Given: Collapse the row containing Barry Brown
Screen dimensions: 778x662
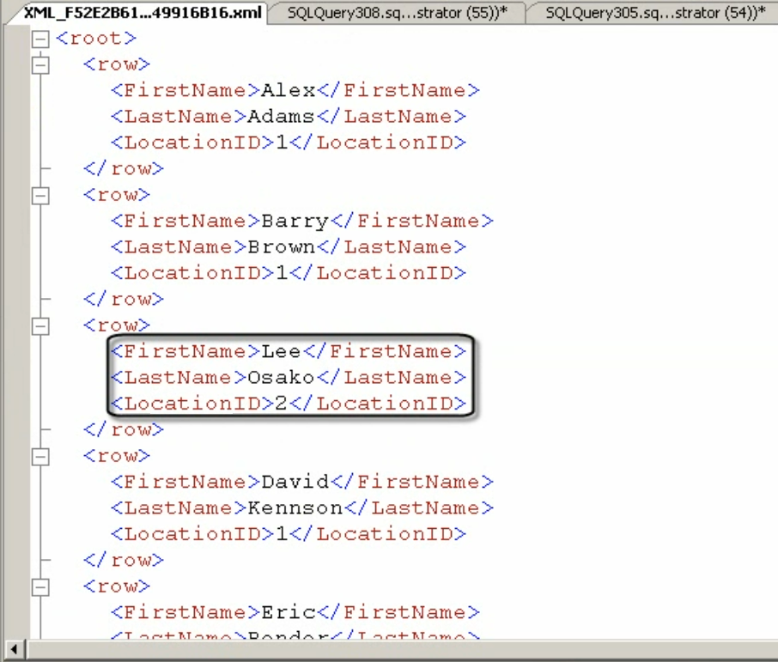Looking at the screenshot, I should [40, 196].
